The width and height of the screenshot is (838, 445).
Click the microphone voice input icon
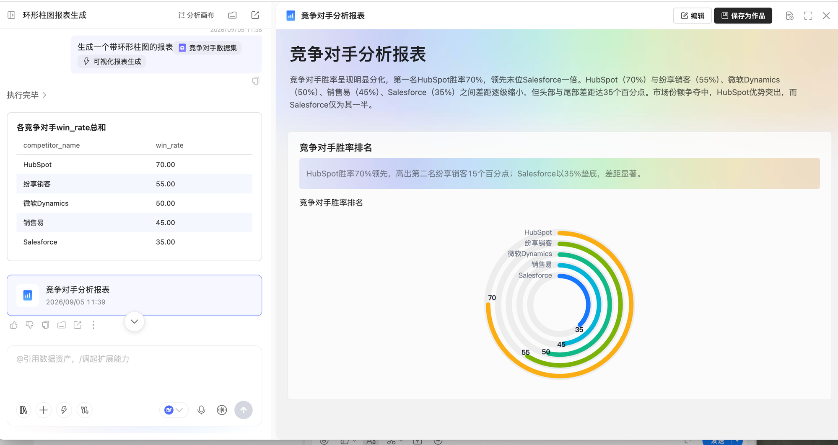pyautogui.click(x=201, y=410)
